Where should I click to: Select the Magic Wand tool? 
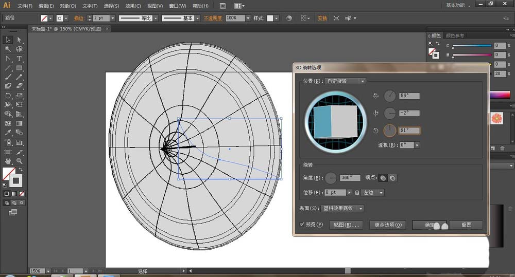[8, 49]
